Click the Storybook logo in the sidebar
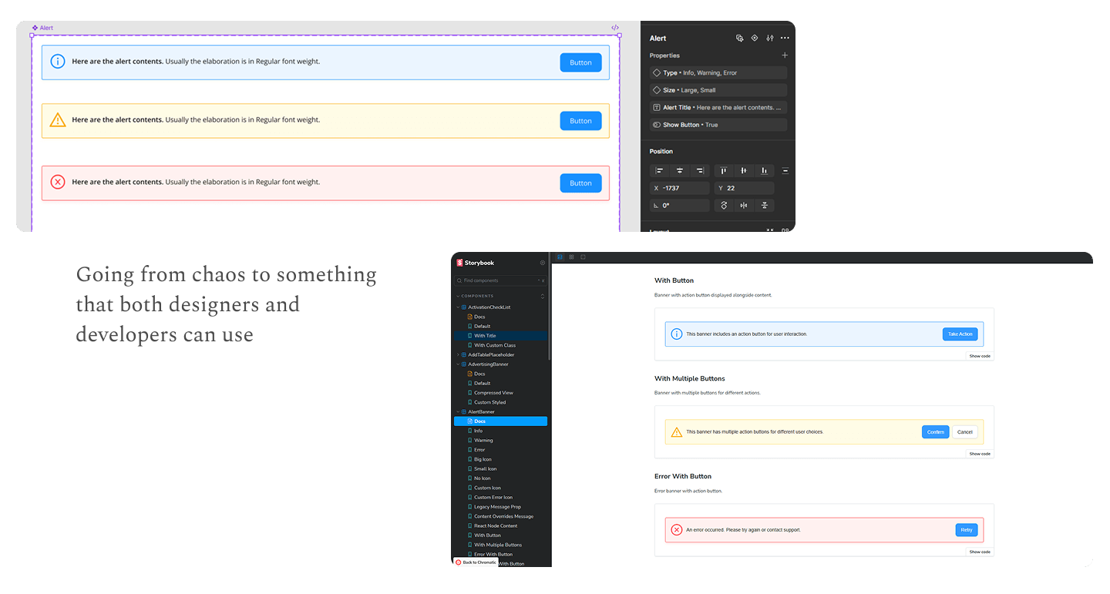Image resolution: width=1110 pixels, height=594 pixels. tap(460, 263)
